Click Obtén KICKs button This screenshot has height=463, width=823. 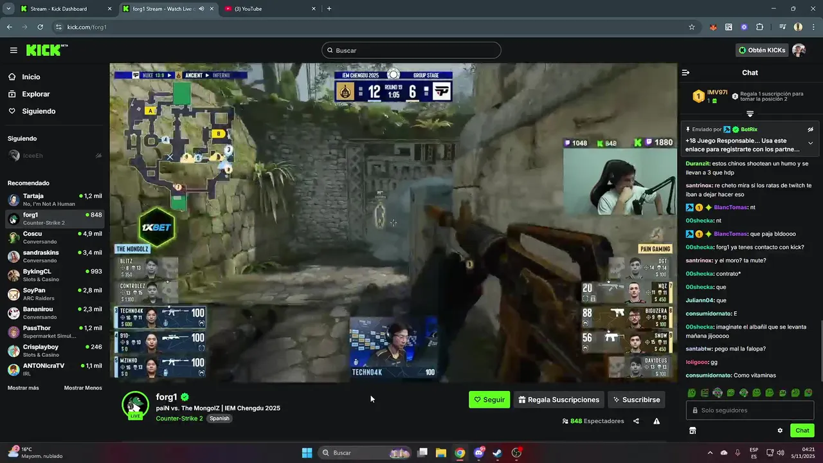(x=762, y=50)
